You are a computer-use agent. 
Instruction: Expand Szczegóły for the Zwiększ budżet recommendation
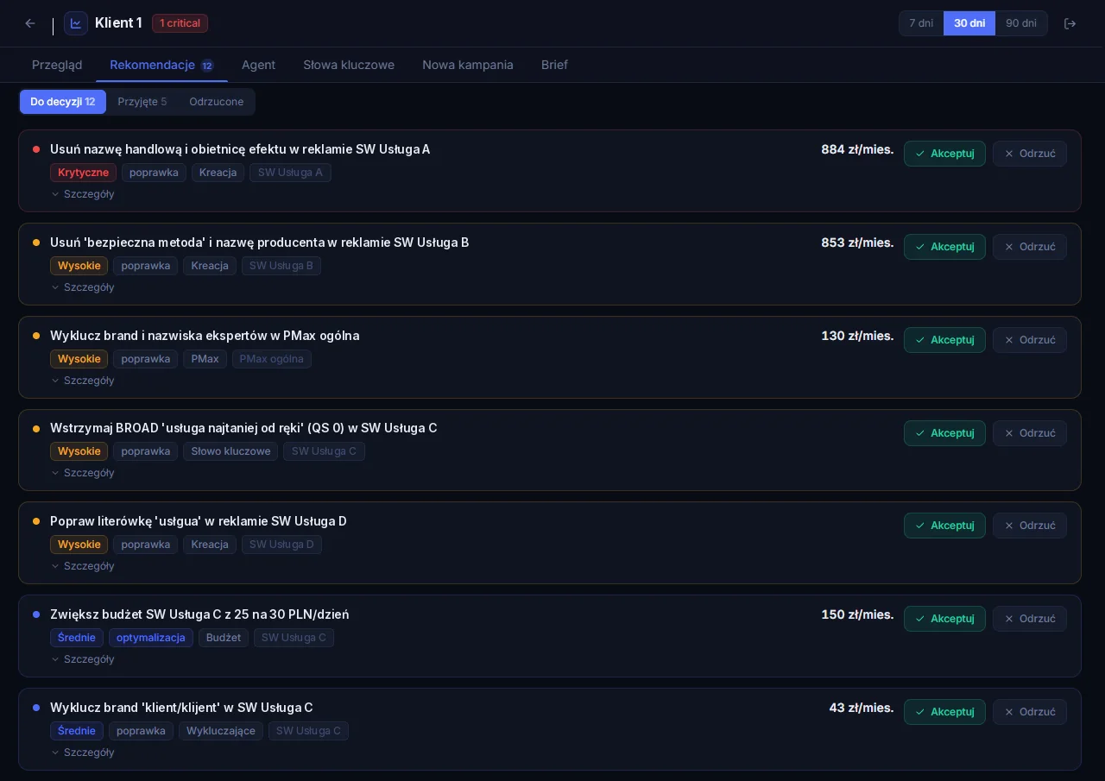pos(83,659)
